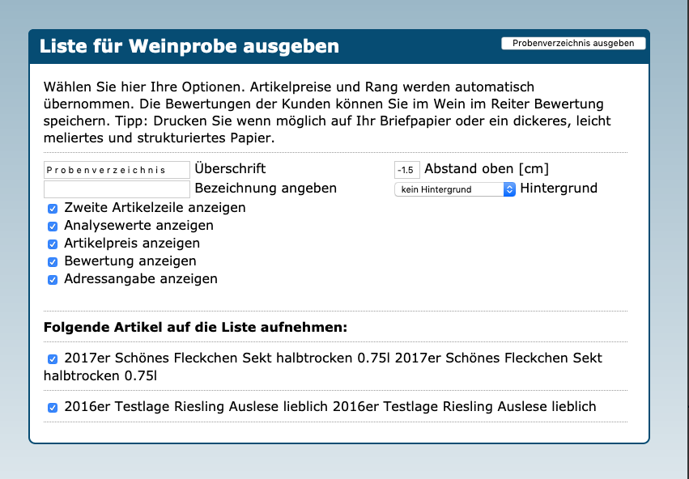This screenshot has width=689, height=479.
Task: Deselect 2016er Testlage Riesling Auslese checkbox
Action: coord(53,407)
